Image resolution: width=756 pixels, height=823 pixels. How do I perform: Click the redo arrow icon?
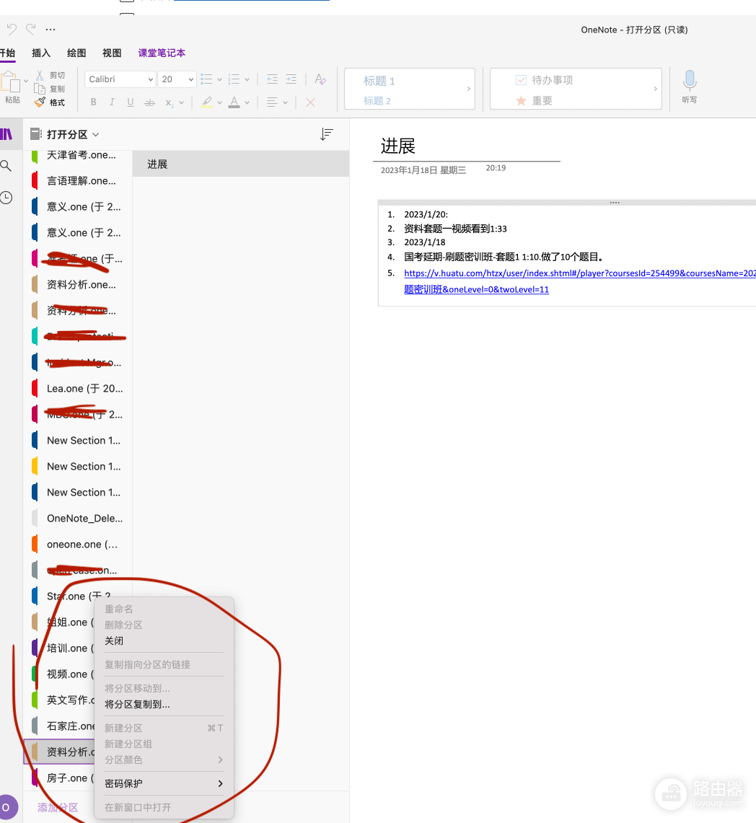click(x=31, y=29)
